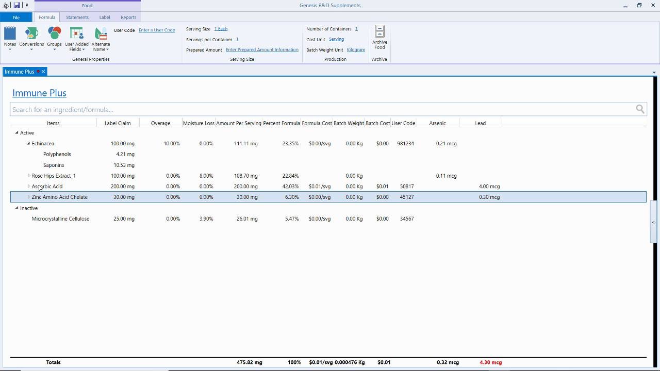Change the Kilogram batch weight unit
This screenshot has height=371, width=660.
[356, 50]
